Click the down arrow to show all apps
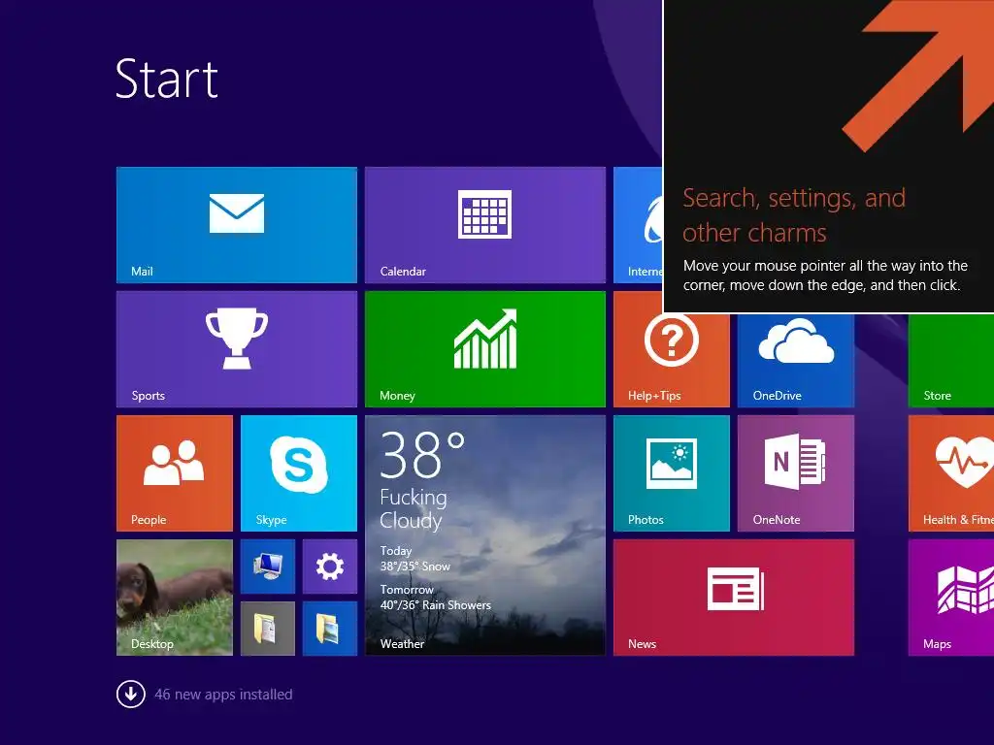The height and width of the screenshot is (745, 994). 131,695
